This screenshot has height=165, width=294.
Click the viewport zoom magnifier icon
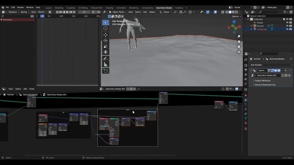tap(239, 37)
